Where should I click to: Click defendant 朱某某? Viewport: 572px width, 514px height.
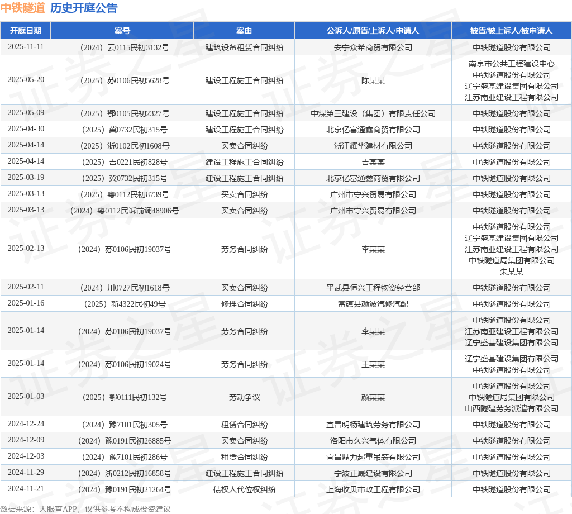(x=512, y=272)
